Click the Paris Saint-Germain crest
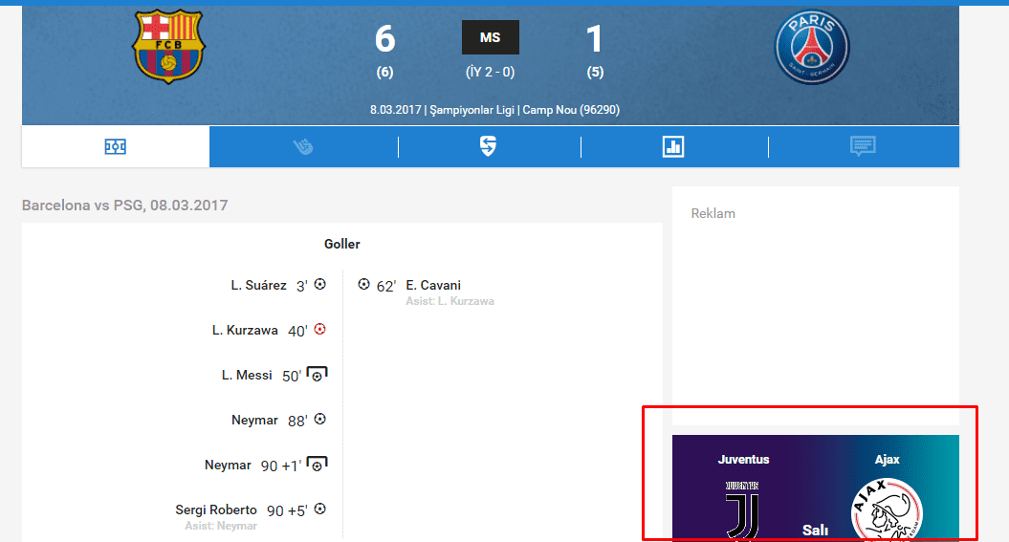This screenshot has width=1009, height=542. tap(812, 46)
